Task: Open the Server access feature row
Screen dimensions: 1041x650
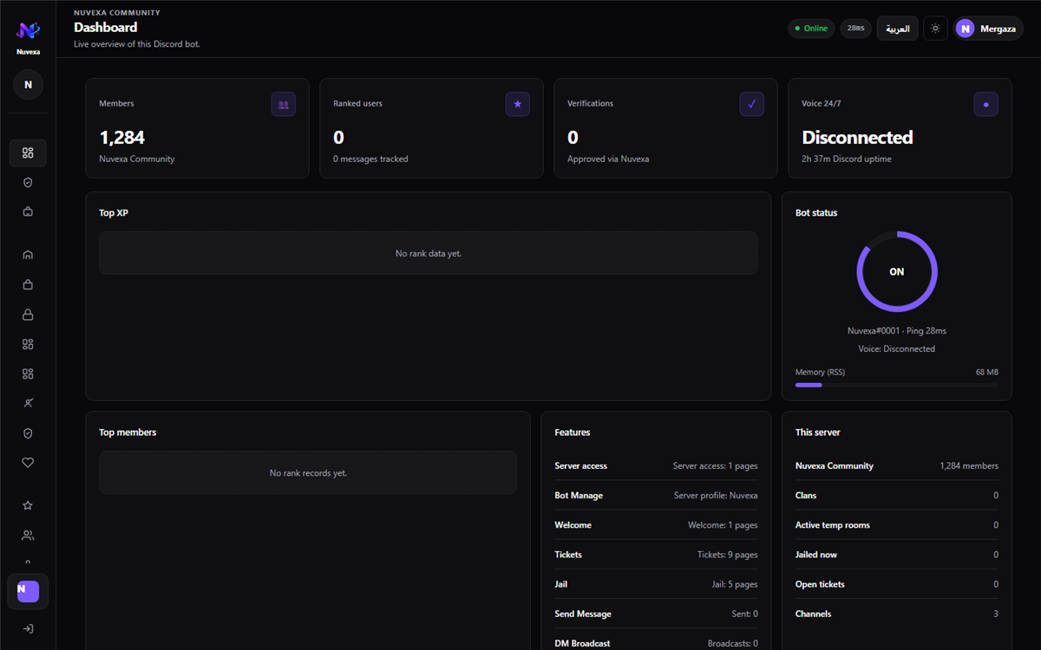Action: (x=656, y=466)
